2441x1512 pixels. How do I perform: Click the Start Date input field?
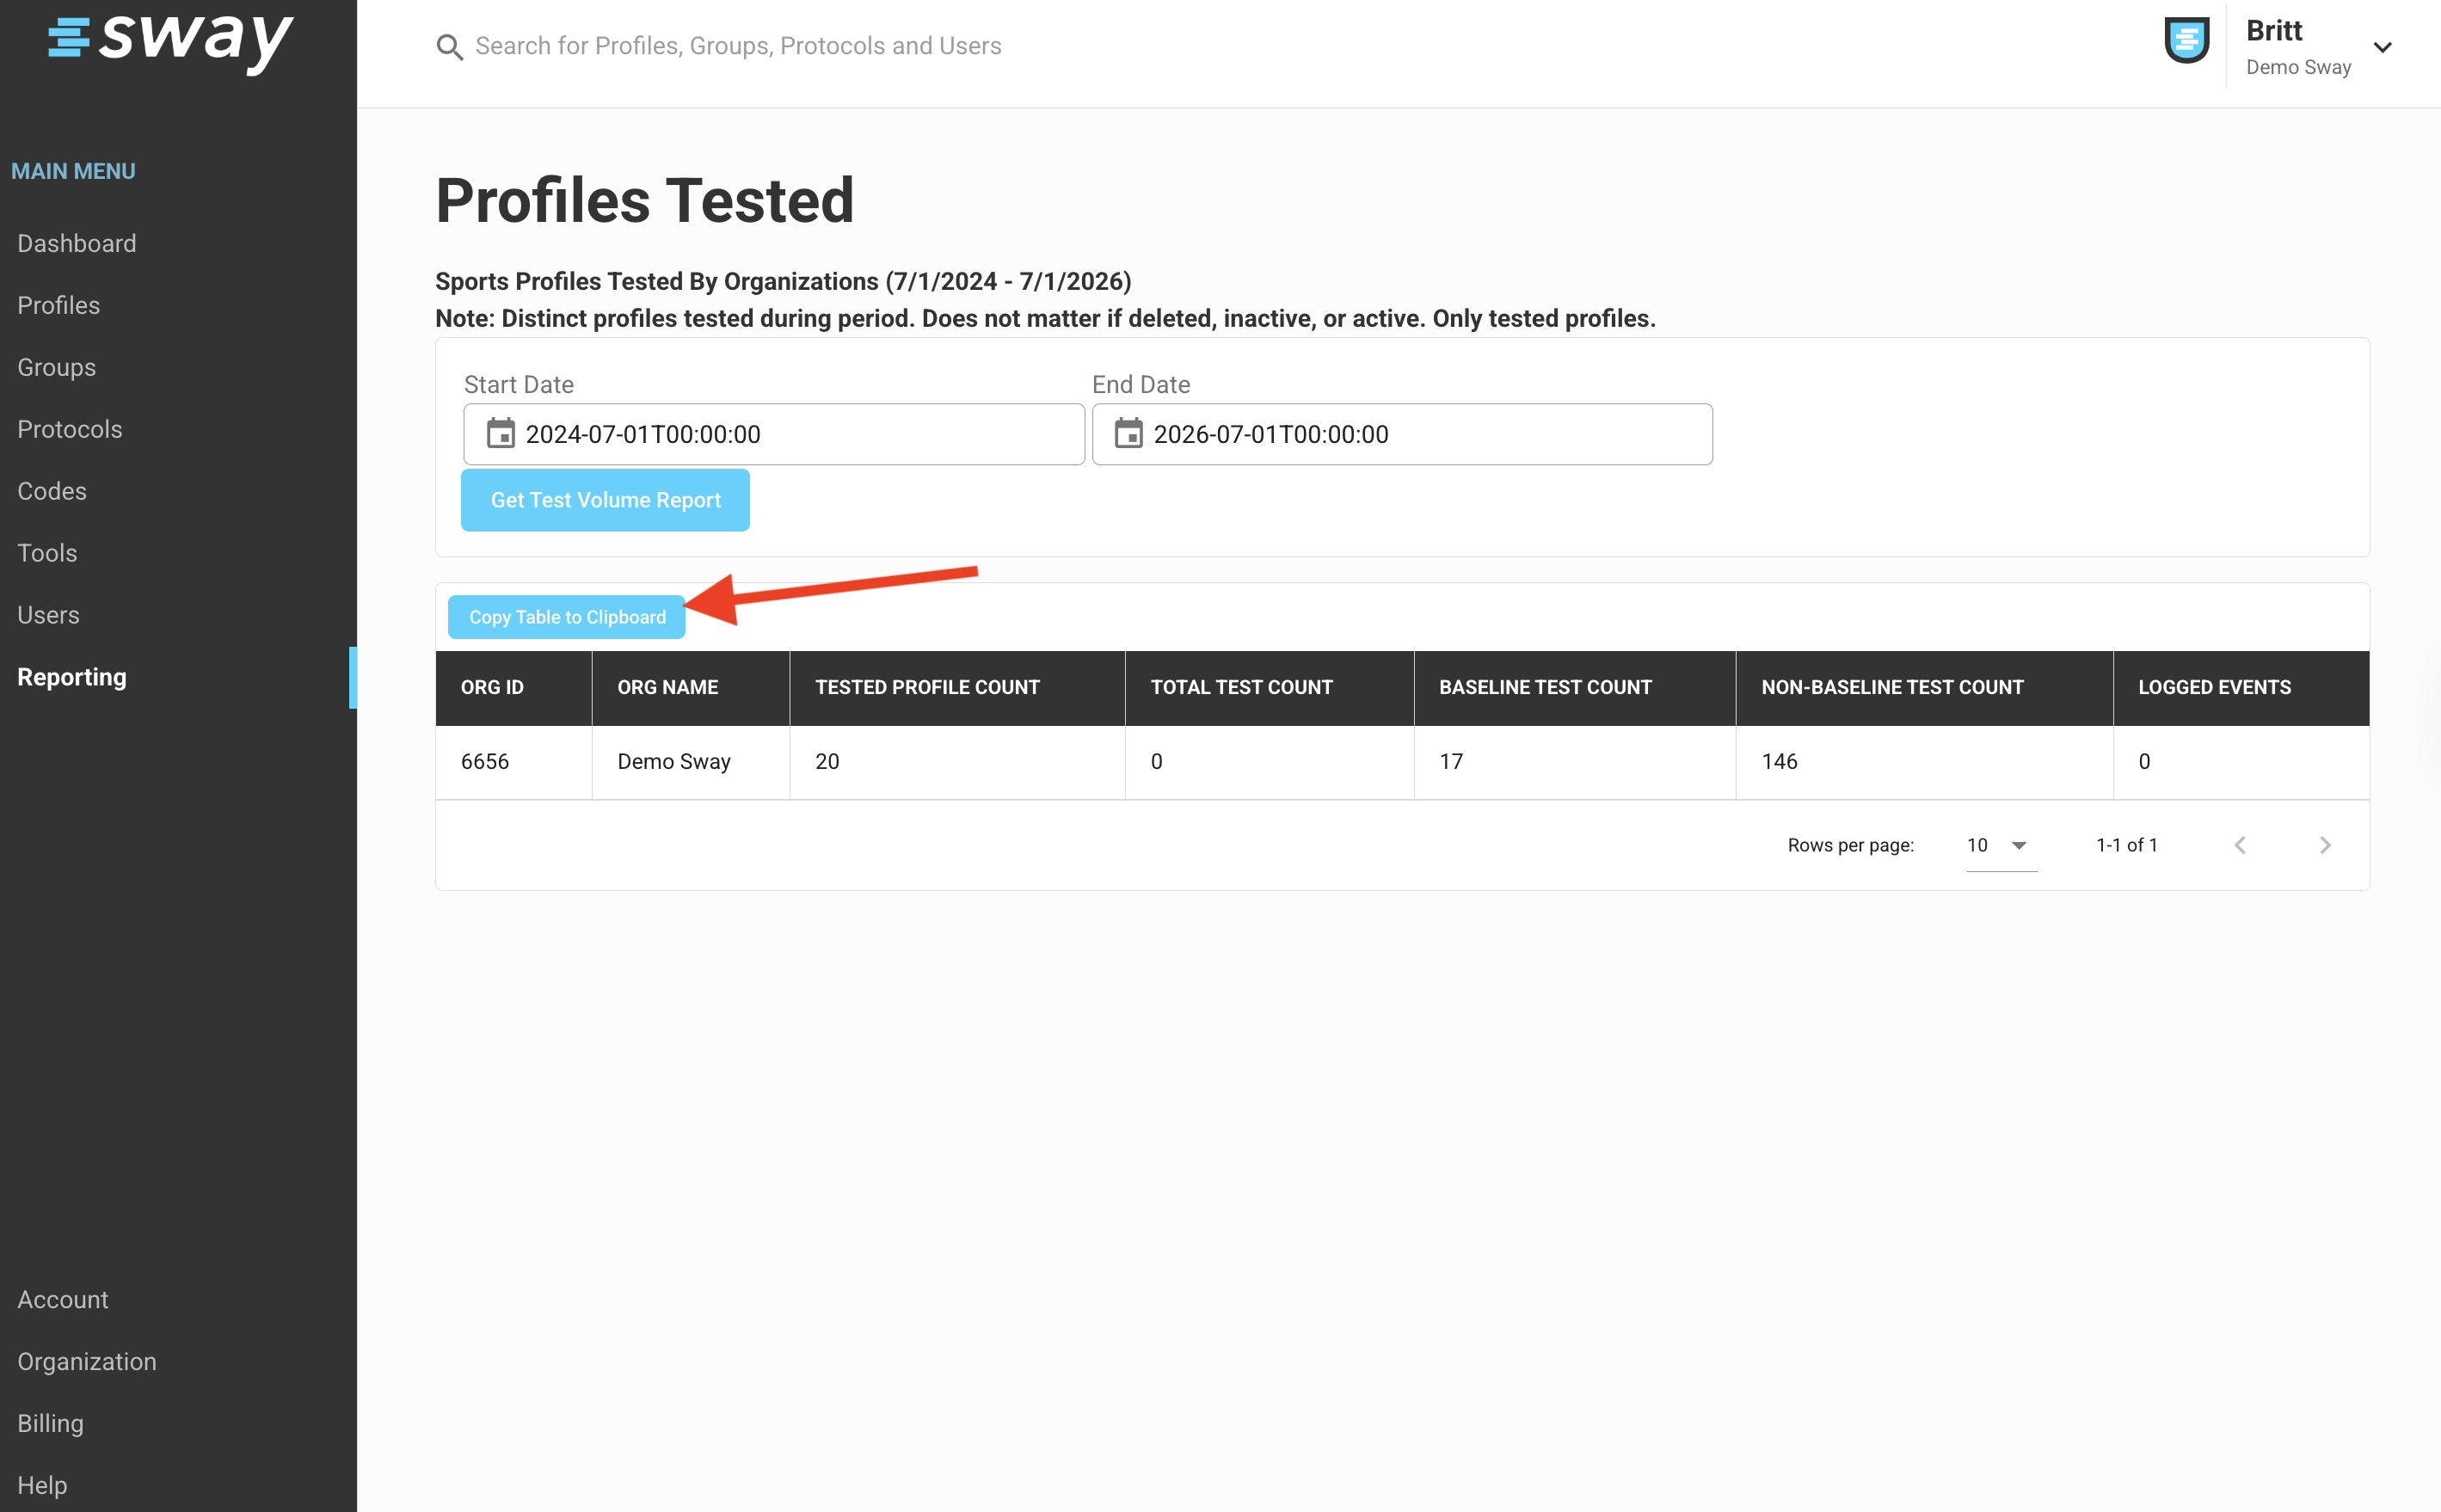(774, 434)
